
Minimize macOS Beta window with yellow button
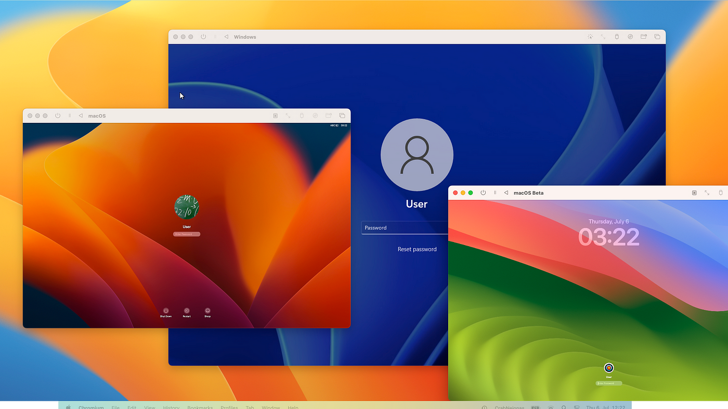[463, 193]
